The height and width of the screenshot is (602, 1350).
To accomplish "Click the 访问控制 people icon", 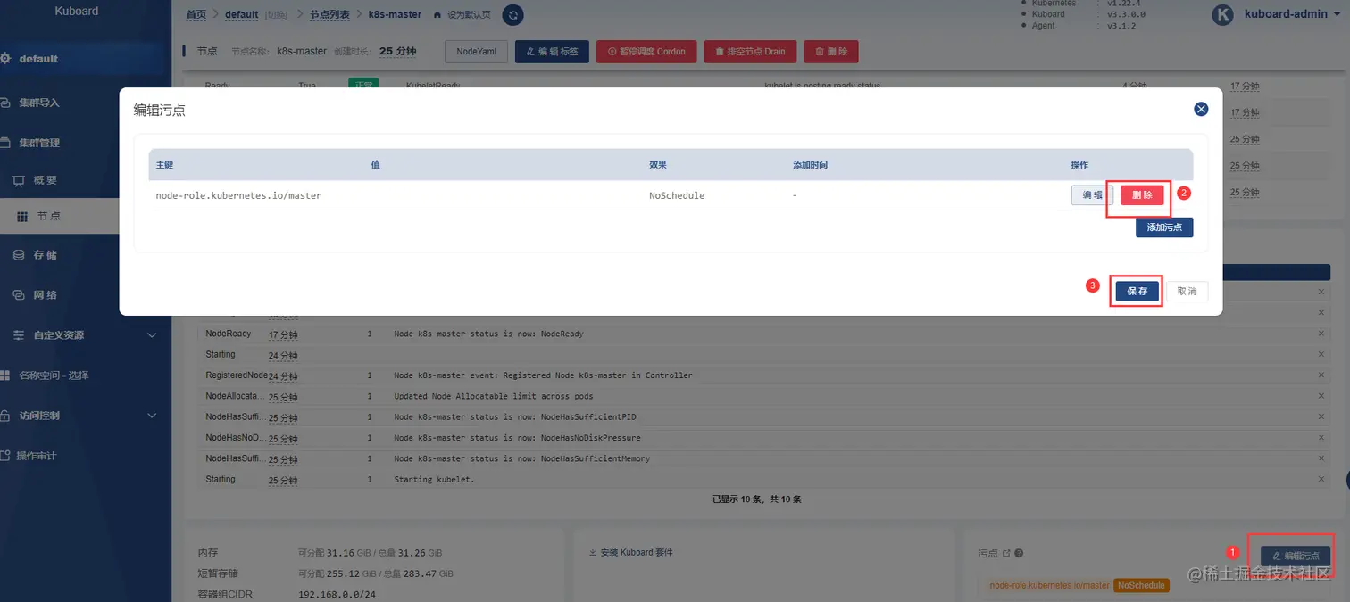I will point(6,416).
